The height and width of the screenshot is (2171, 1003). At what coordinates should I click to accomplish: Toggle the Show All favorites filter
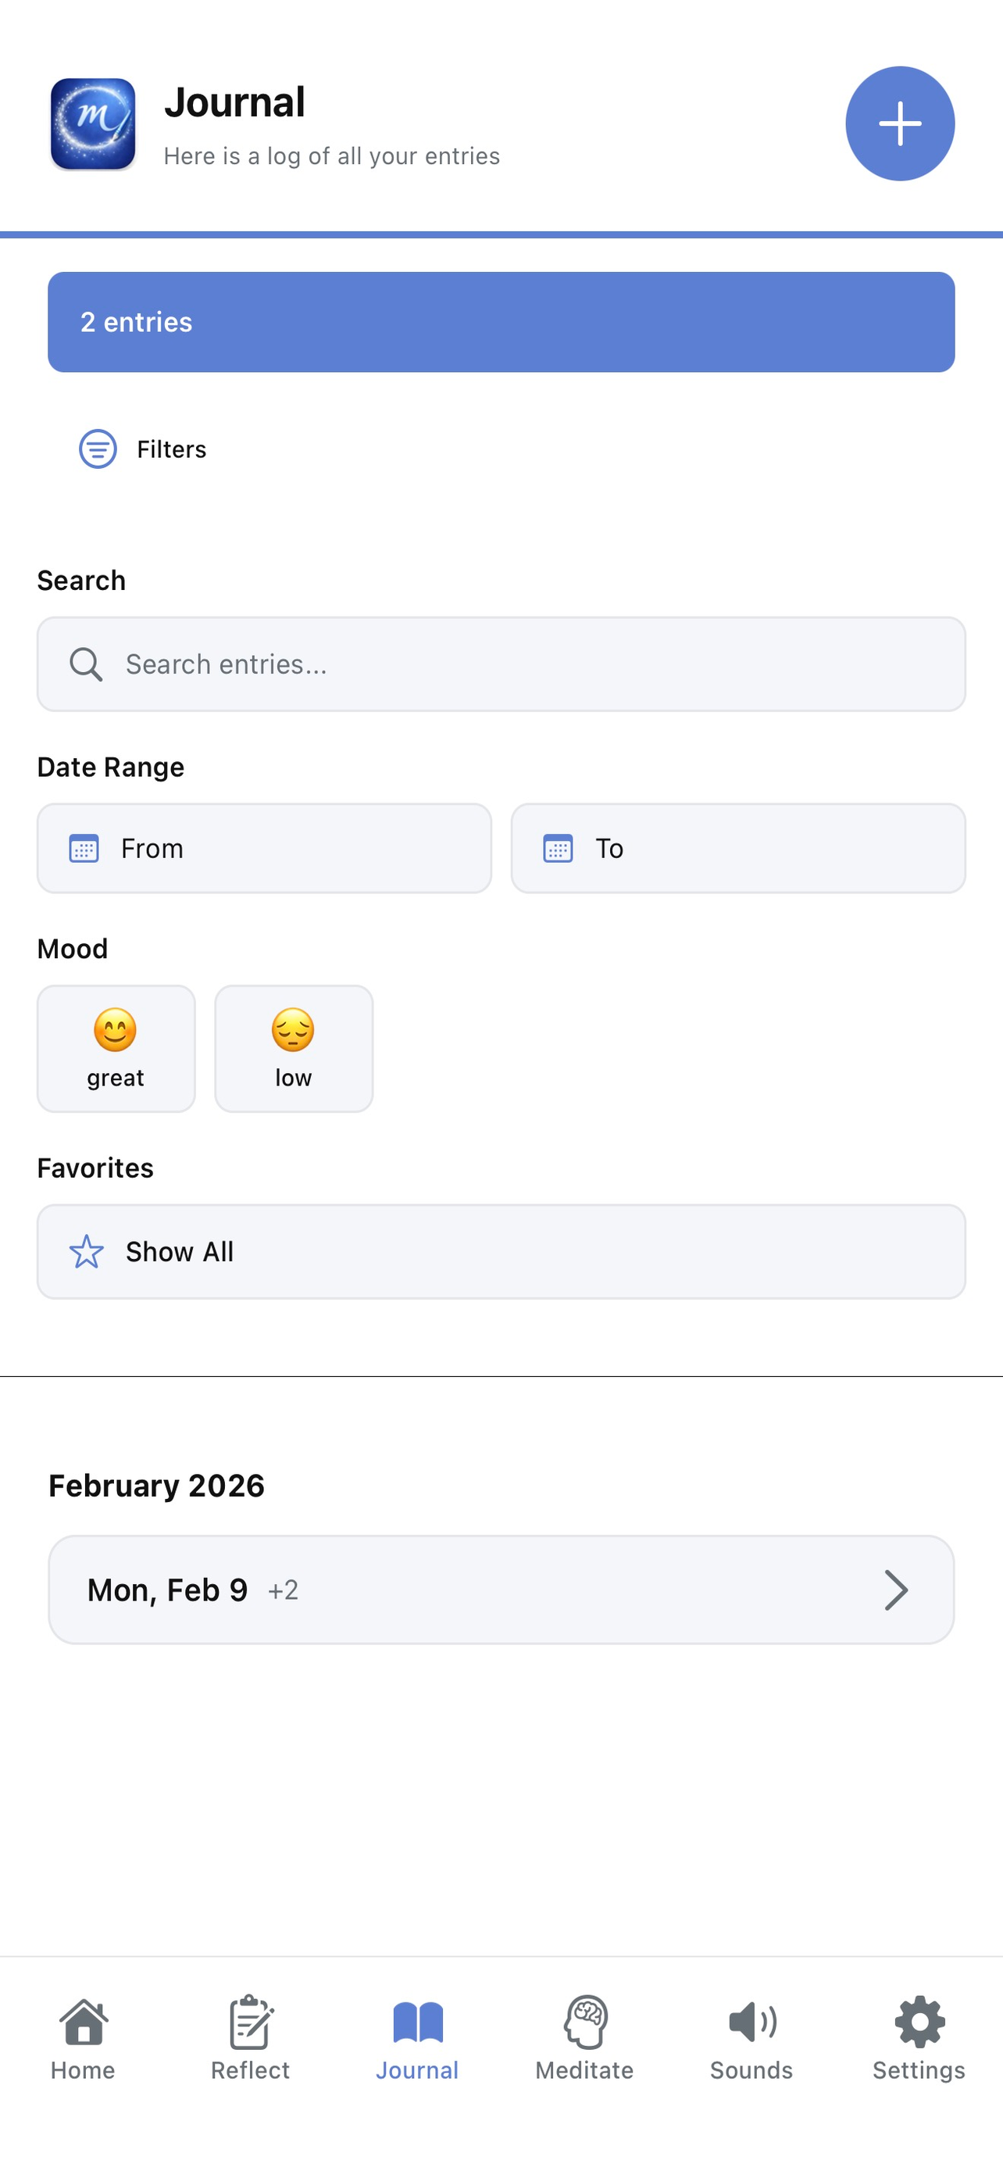click(501, 1251)
